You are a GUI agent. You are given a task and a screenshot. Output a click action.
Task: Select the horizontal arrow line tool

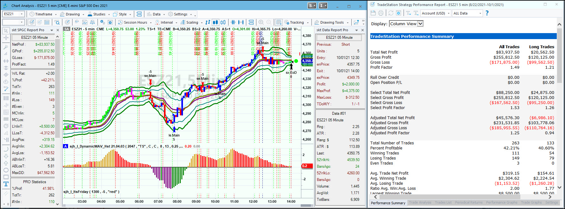[6, 61]
